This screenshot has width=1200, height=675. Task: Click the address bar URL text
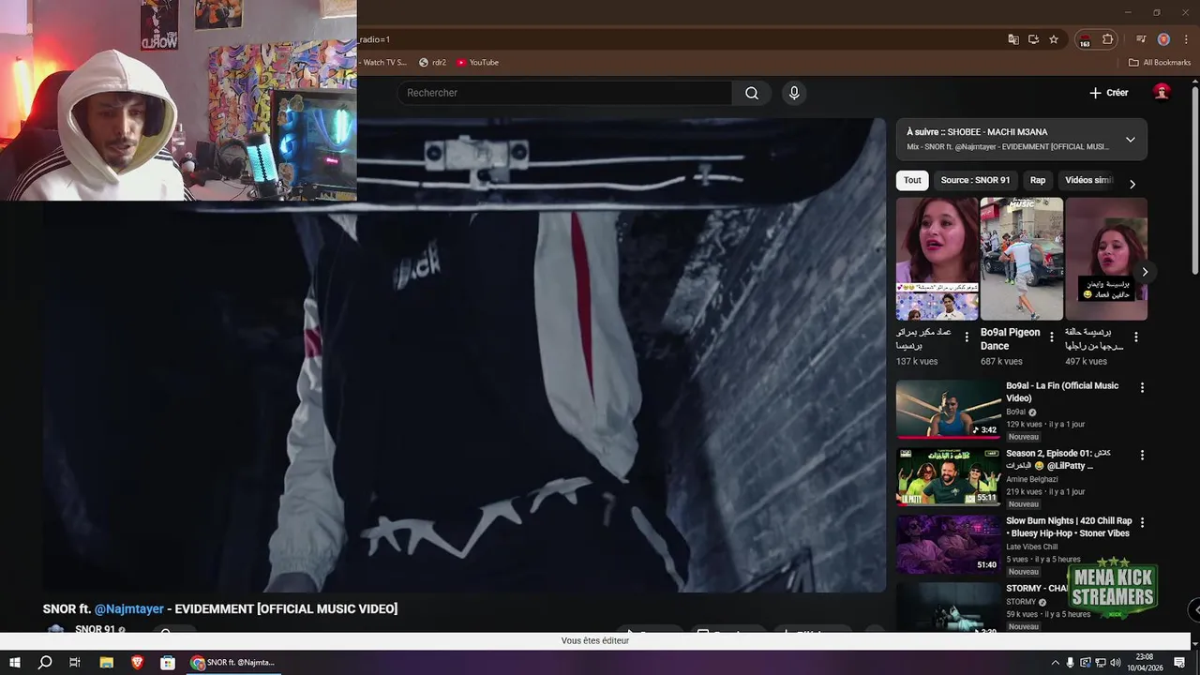click(x=374, y=39)
